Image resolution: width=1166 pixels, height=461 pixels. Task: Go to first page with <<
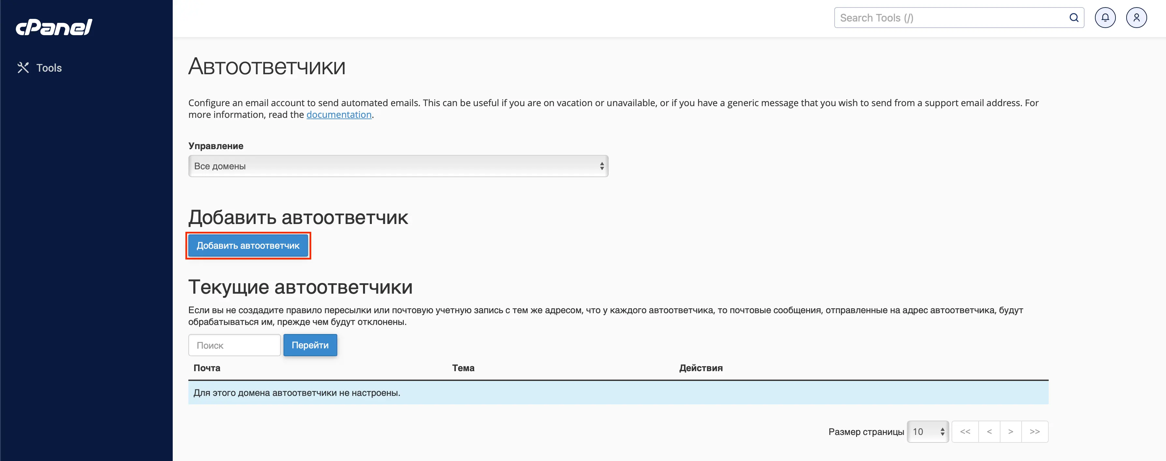[x=965, y=432]
